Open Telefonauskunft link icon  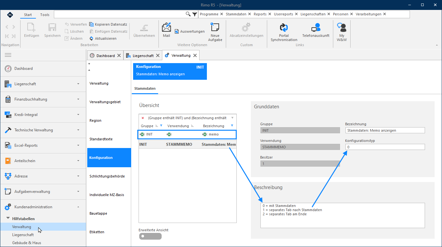[x=316, y=28]
